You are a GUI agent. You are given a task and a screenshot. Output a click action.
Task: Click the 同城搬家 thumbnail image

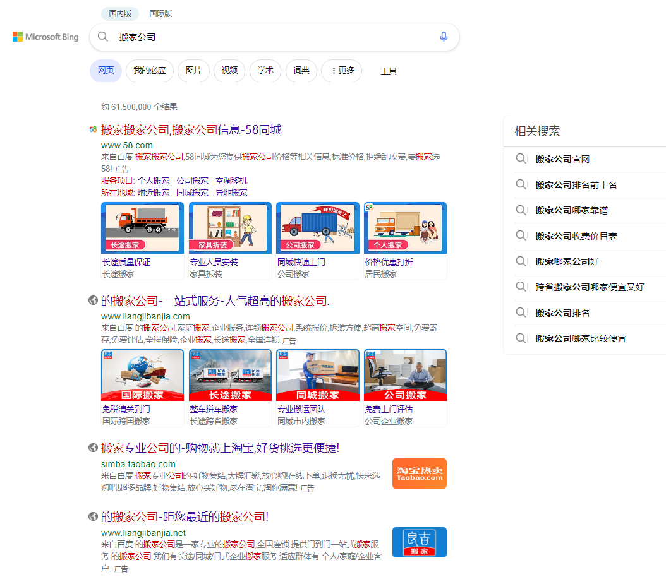(x=318, y=375)
